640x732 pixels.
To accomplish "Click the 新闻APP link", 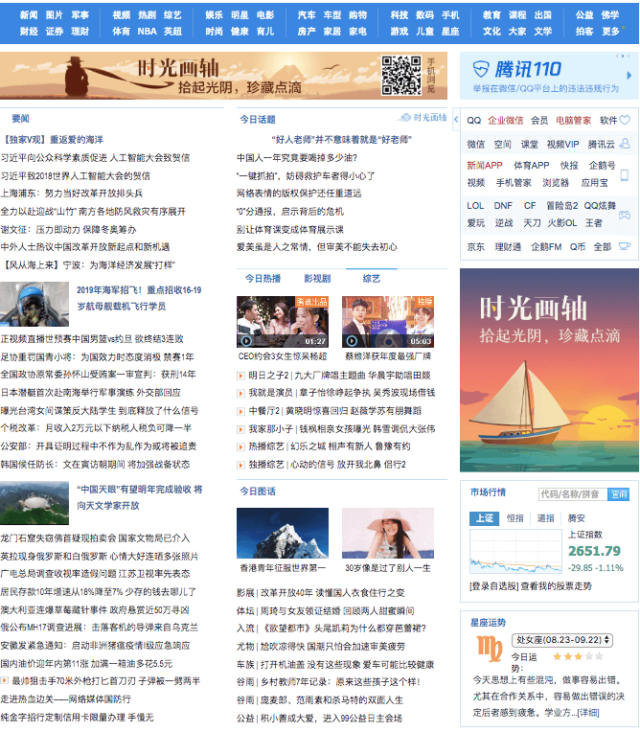I will pos(485,165).
